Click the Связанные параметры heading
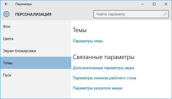 click(x=104, y=57)
